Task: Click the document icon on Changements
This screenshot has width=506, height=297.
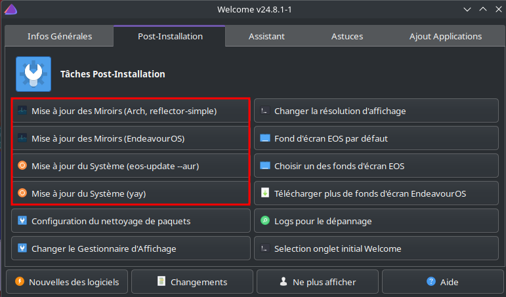Action: pos(161,282)
